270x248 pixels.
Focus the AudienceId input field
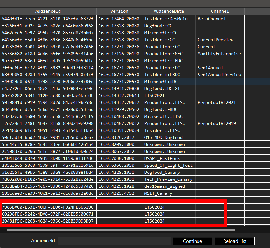pos(114,241)
